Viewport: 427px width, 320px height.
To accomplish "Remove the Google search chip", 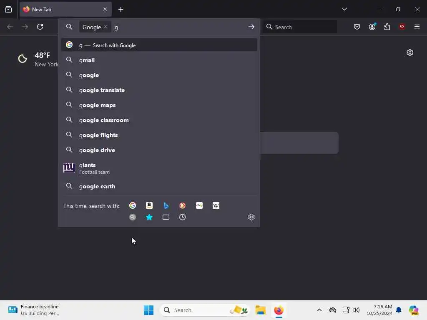I will 105,27.
